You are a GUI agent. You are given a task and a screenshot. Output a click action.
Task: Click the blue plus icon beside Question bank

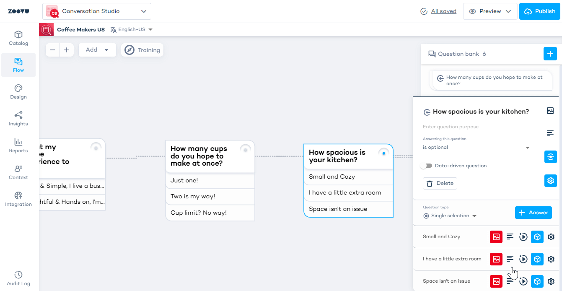[x=550, y=54]
